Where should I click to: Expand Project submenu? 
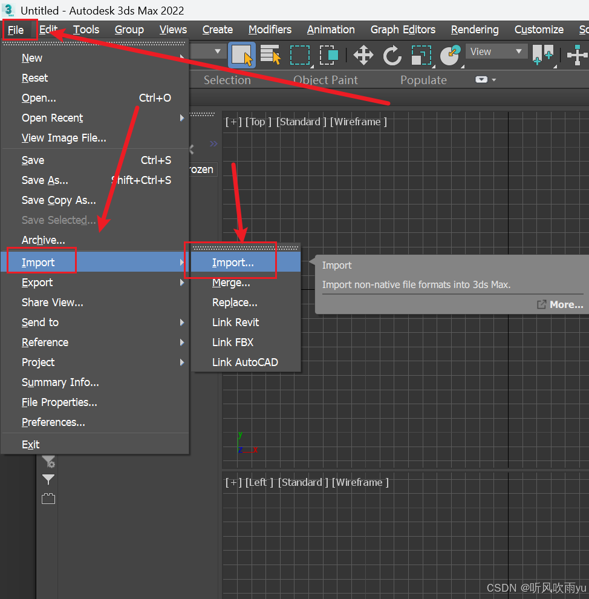click(95, 362)
